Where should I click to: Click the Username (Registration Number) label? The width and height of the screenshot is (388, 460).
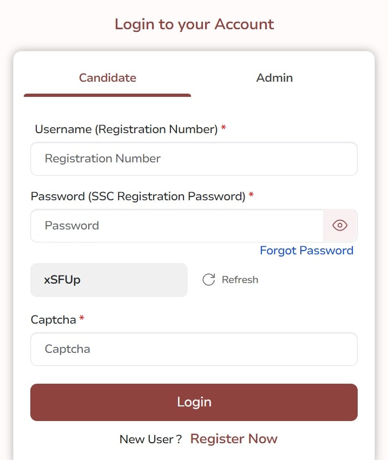127,129
